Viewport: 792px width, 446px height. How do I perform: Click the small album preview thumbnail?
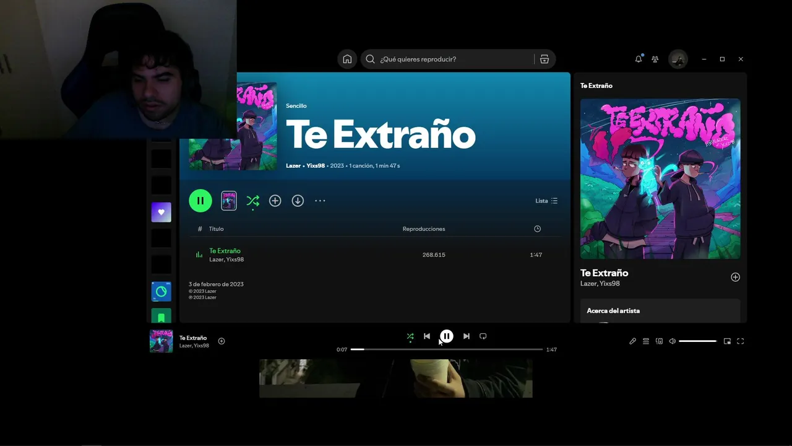coord(229,201)
